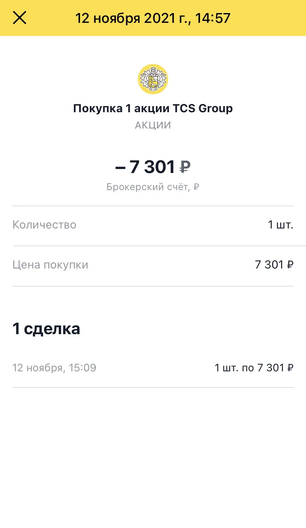Tap the minus sign before 7 301
This screenshot has height=528, width=306.
(120, 167)
